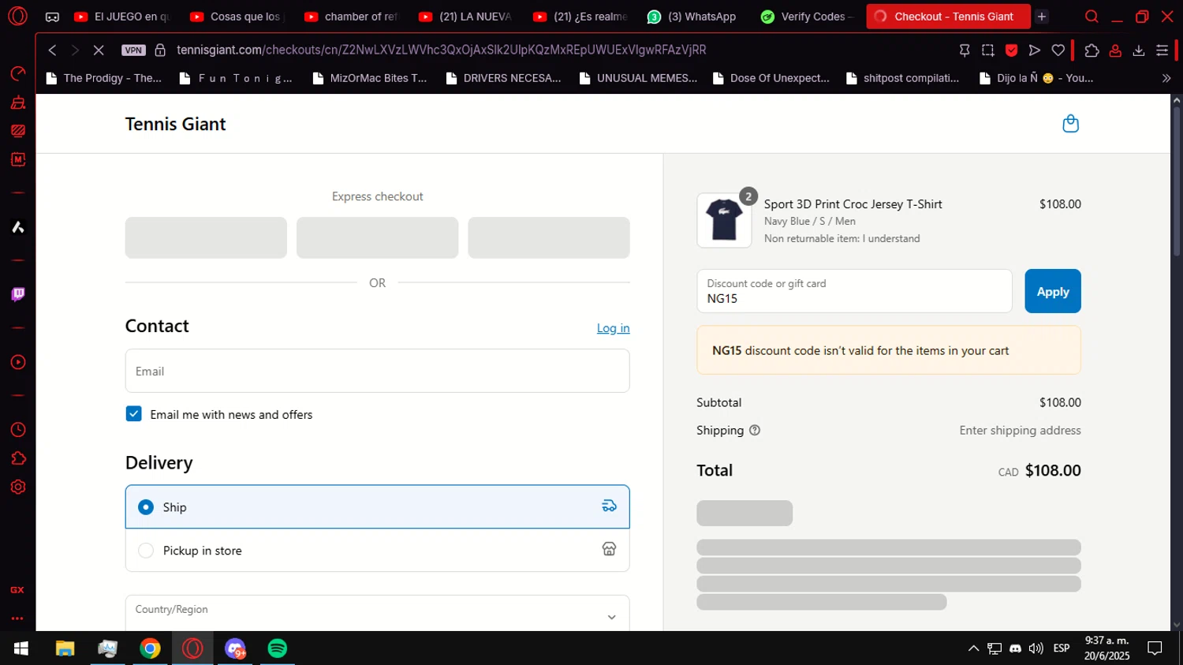Stop page loading with the X button
Screen dimensions: 1183x665
pyautogui.click(x=99, y=50)
